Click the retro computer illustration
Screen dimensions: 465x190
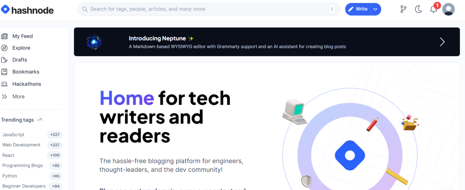(x=294, y=112)
